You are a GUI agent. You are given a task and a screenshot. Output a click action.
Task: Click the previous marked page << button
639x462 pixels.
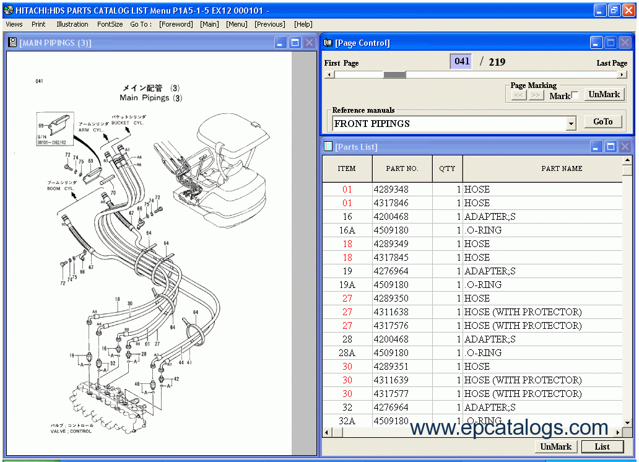tap(518, 95)
